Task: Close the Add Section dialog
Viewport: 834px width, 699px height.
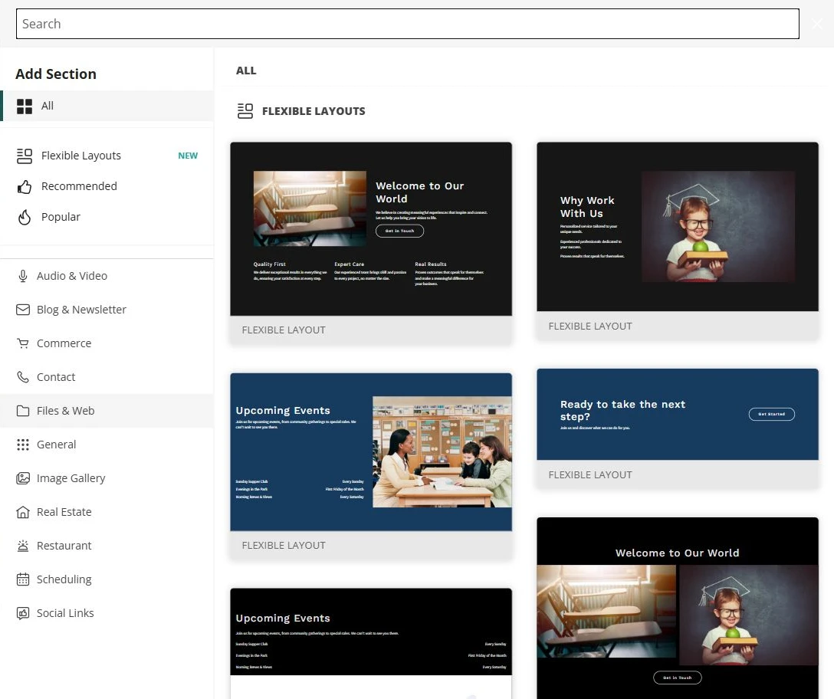Action: click(817, 24)
